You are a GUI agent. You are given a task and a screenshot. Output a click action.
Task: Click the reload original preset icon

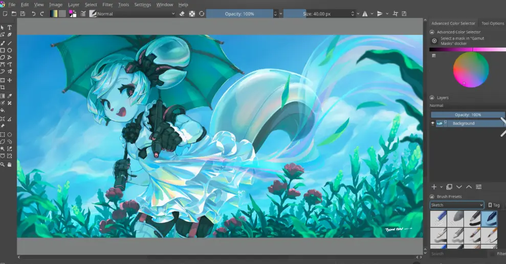click(x=202, y=13)
